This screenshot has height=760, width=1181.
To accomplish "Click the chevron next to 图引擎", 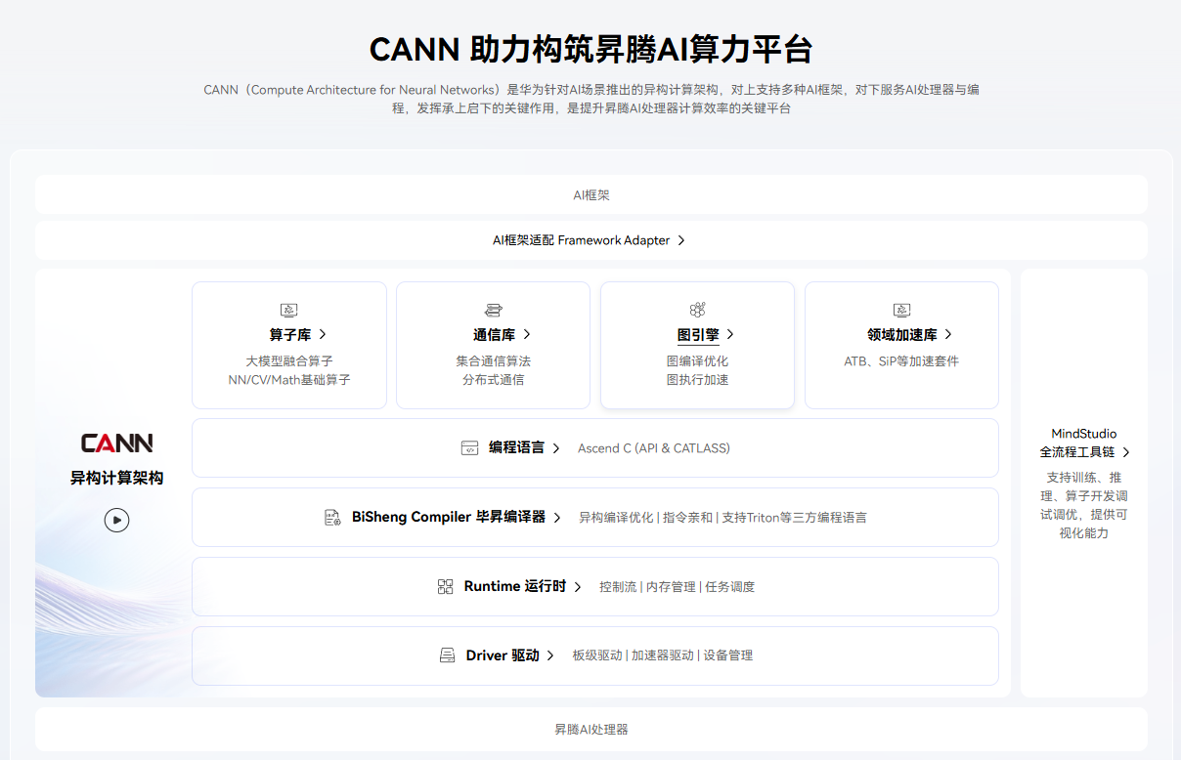I will [730, 334].
